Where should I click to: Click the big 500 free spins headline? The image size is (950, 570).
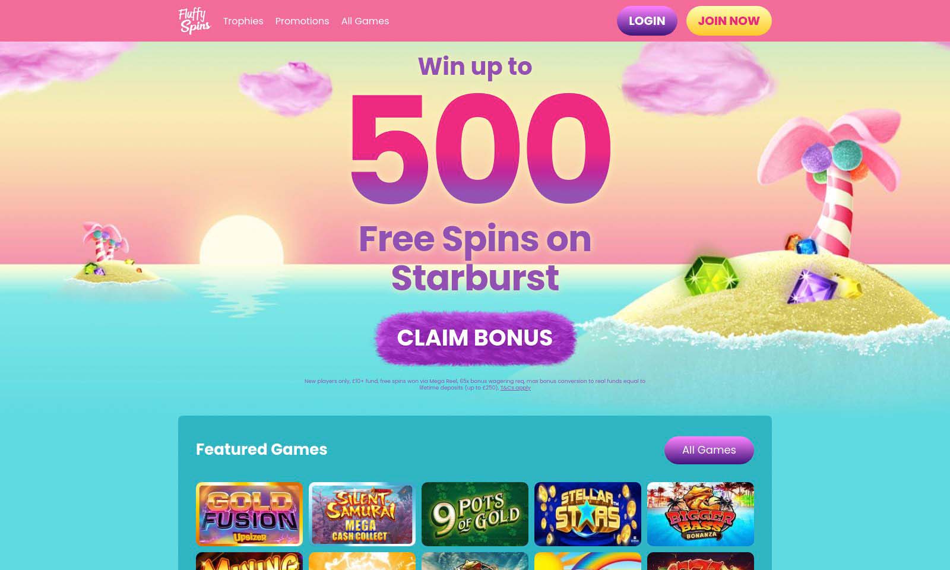(480, 148)
